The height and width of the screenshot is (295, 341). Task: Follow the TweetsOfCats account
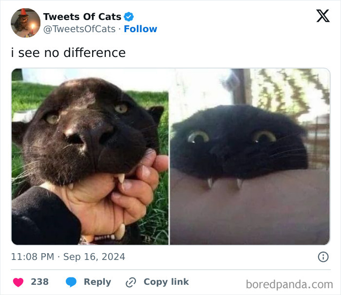[x=140, y=29]
